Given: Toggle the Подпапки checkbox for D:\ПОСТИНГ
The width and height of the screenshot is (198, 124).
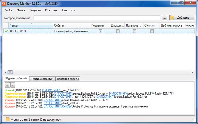Looking at the screenshot, I should pos(100,31).
